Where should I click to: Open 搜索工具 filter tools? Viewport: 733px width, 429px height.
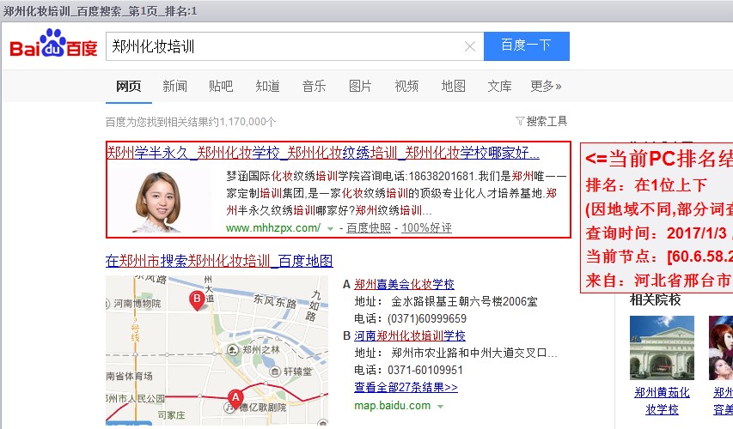(x=541, y=121)
